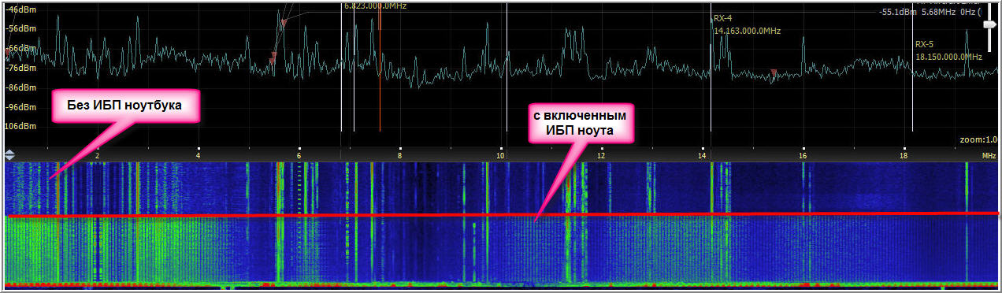
Task: Select the red marker triangle near 5.4 MHz
Action: [273, 57]
